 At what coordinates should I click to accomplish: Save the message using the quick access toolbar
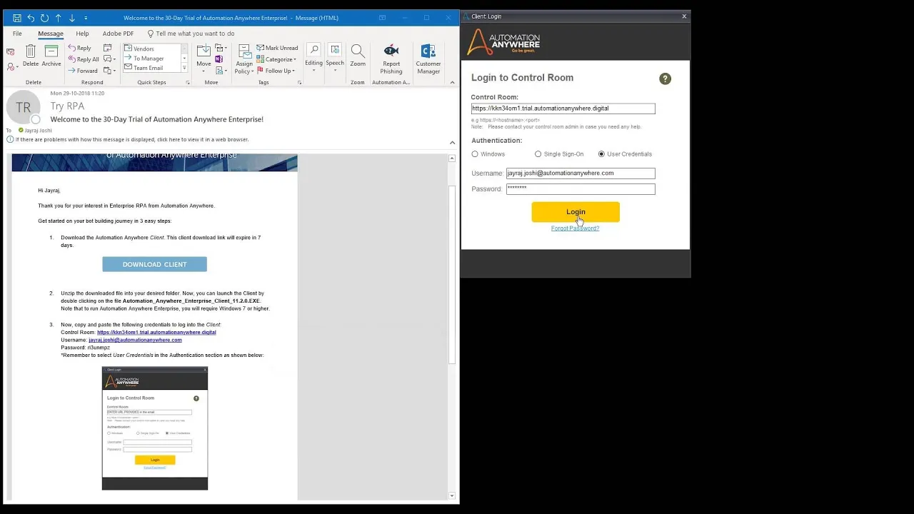[17, 18]
